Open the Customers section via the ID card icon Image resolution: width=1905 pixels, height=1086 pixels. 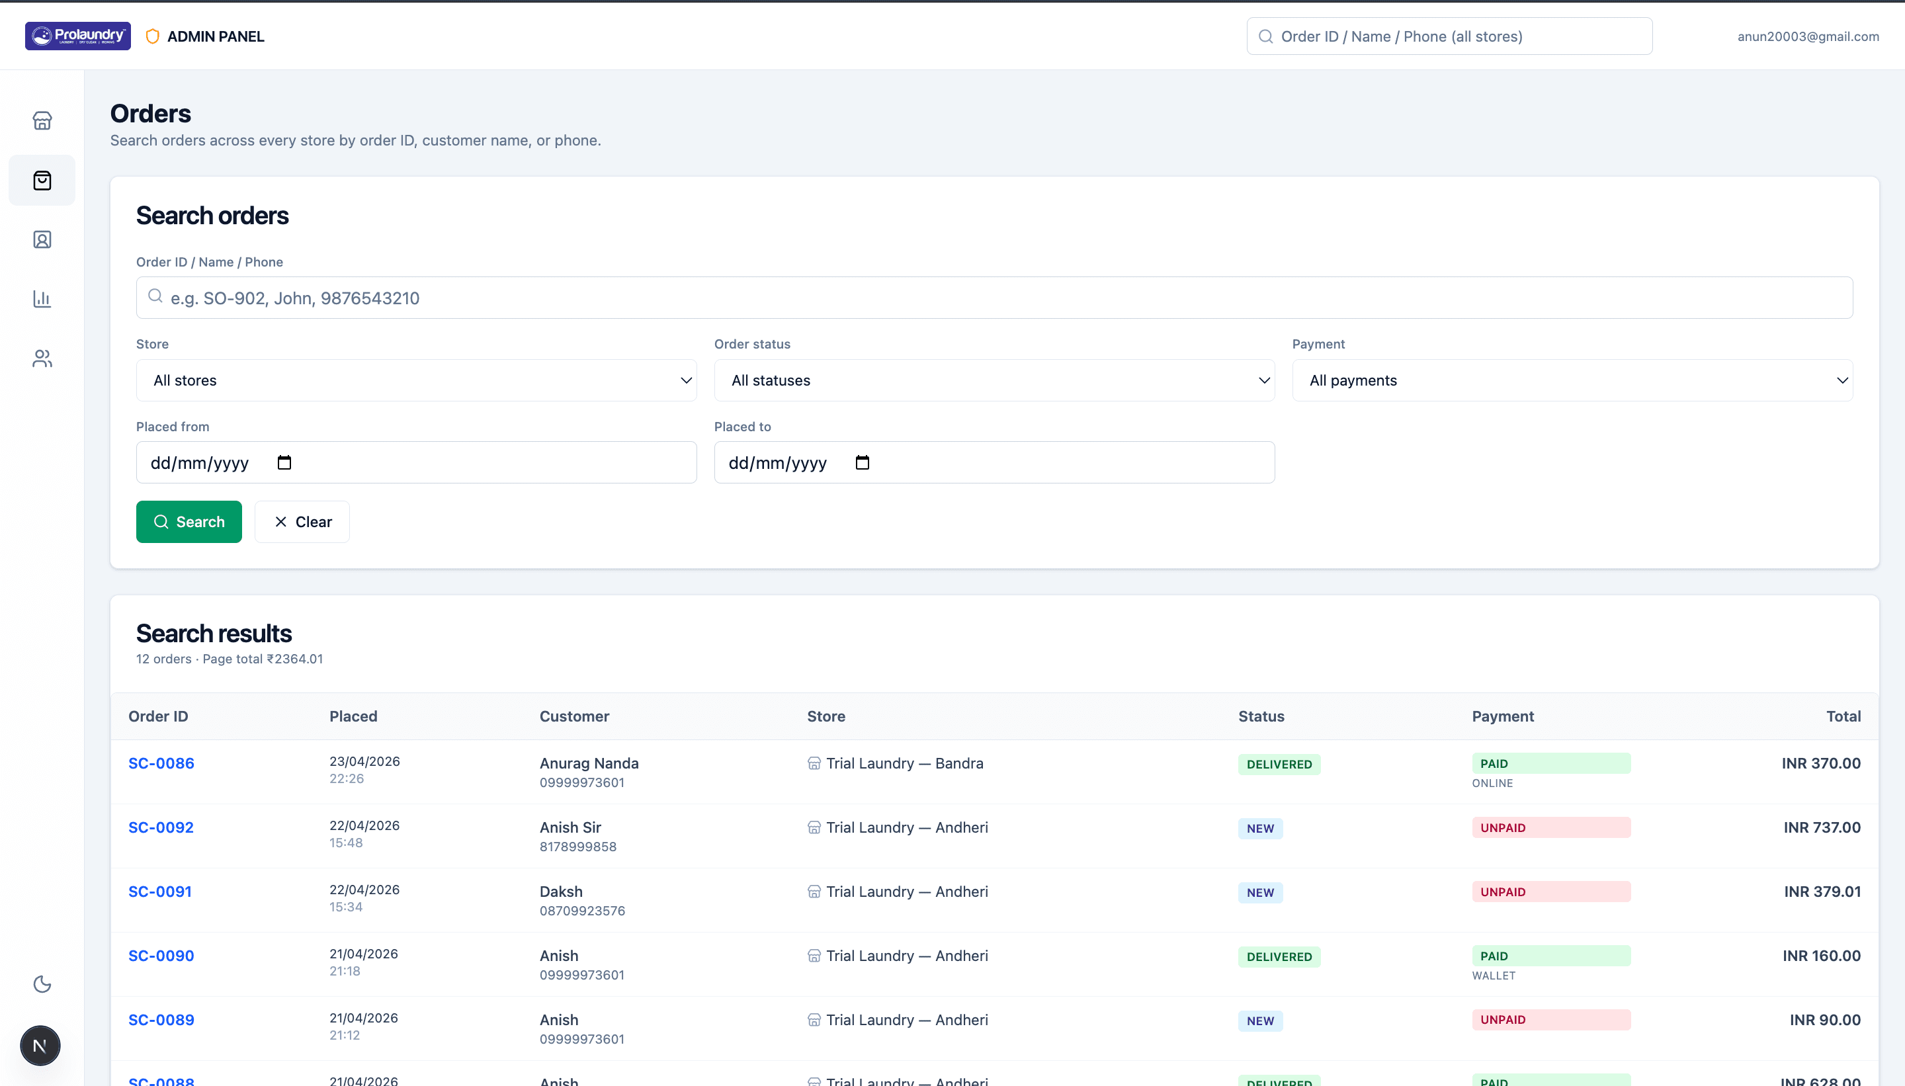pos(42,239)
